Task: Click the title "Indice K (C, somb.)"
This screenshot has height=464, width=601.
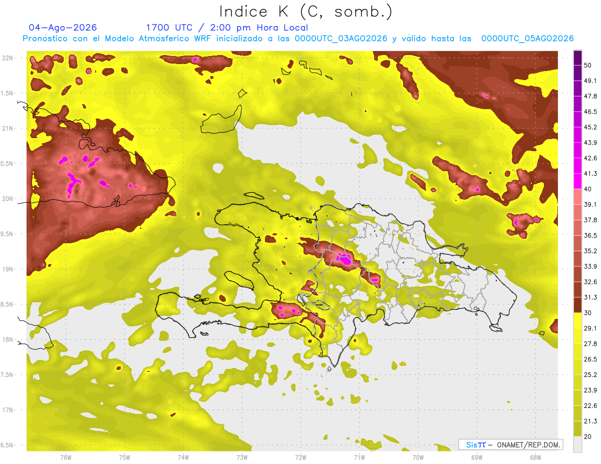Action: pos(306,12)
